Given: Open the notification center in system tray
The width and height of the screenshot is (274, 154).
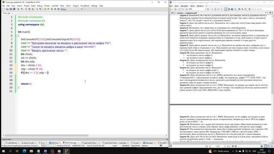Looking at the screenshot, I should pyautogui.click(x=269, y=151).
